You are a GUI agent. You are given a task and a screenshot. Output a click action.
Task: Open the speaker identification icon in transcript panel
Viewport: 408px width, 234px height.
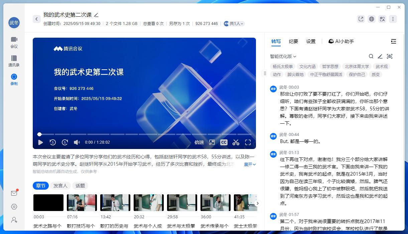390,56
